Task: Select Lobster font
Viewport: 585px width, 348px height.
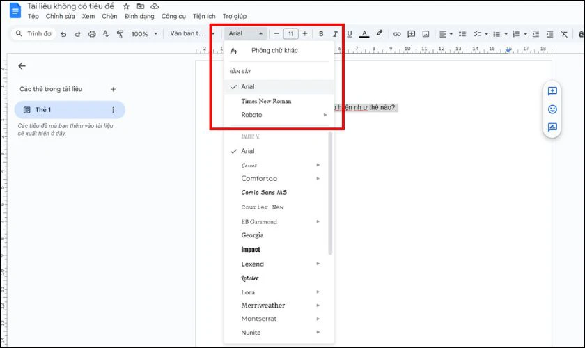Action: [x=276, y=278]
